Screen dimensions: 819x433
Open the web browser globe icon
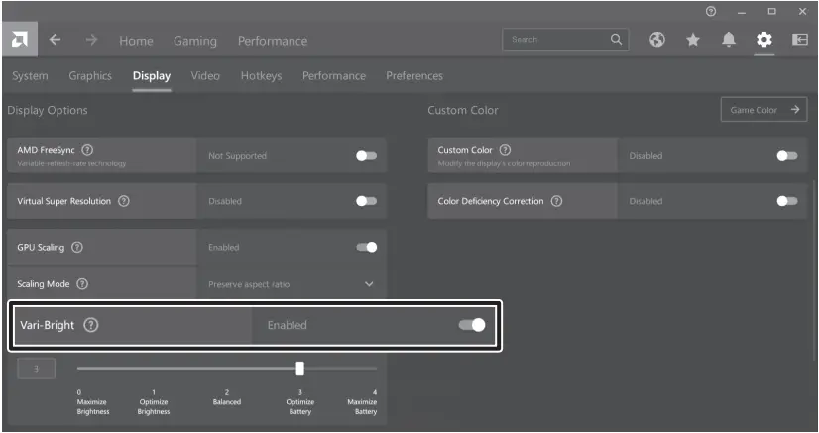[656, 40]
